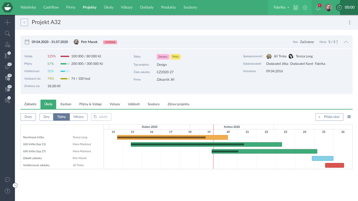Screen dimensions: 358x201
Task: Expand the left sidebar with arrow
Action: pos(15,185)
